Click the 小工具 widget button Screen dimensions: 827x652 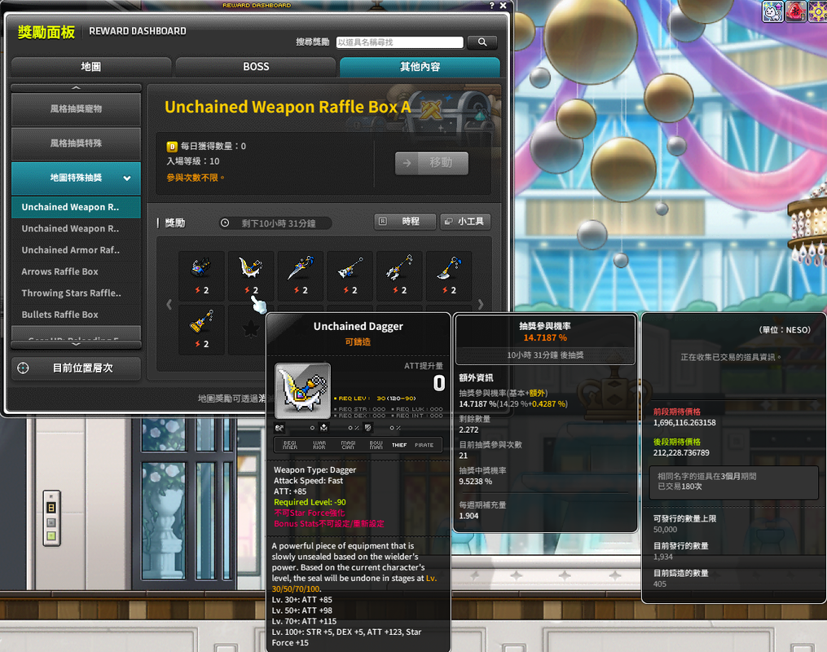(465, 222)
